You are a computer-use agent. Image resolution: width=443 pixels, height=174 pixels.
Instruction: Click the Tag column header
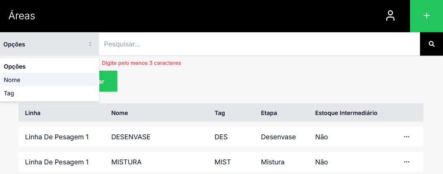pos(220,113)
